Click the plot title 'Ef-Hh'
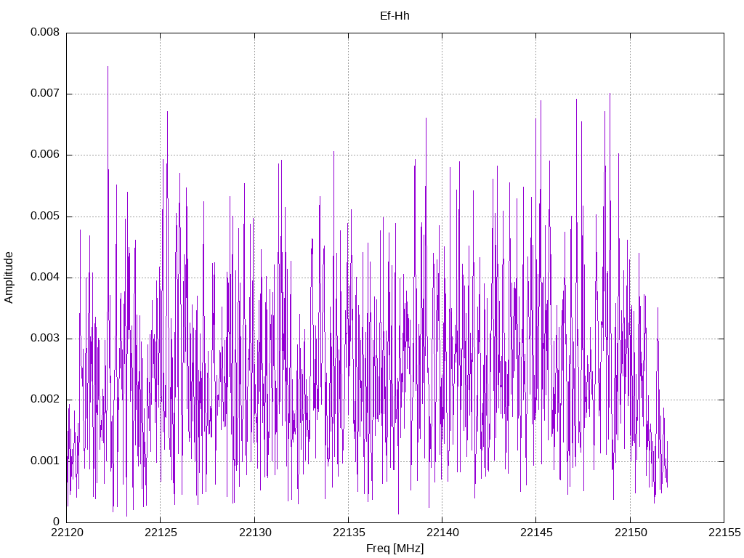The height and width of the screenshot is (558, 744). [395, 16]
